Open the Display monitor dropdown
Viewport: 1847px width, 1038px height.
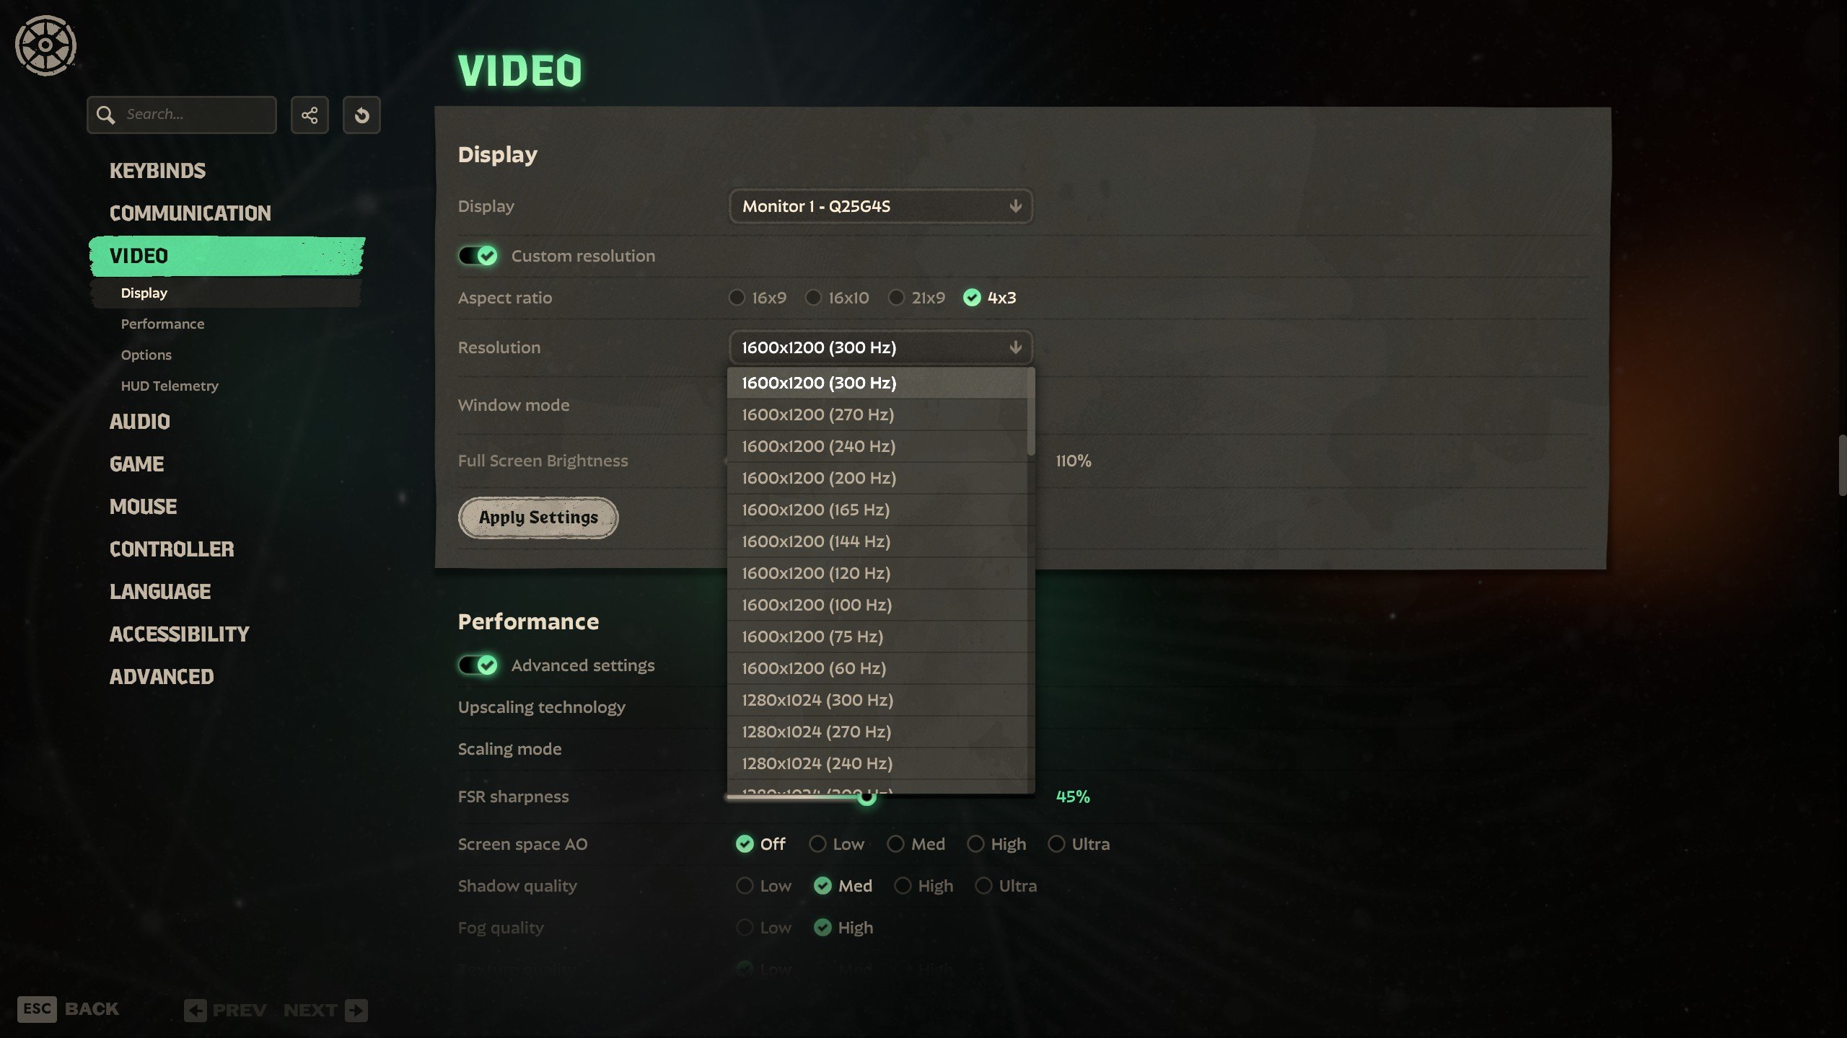click(881, 206)
